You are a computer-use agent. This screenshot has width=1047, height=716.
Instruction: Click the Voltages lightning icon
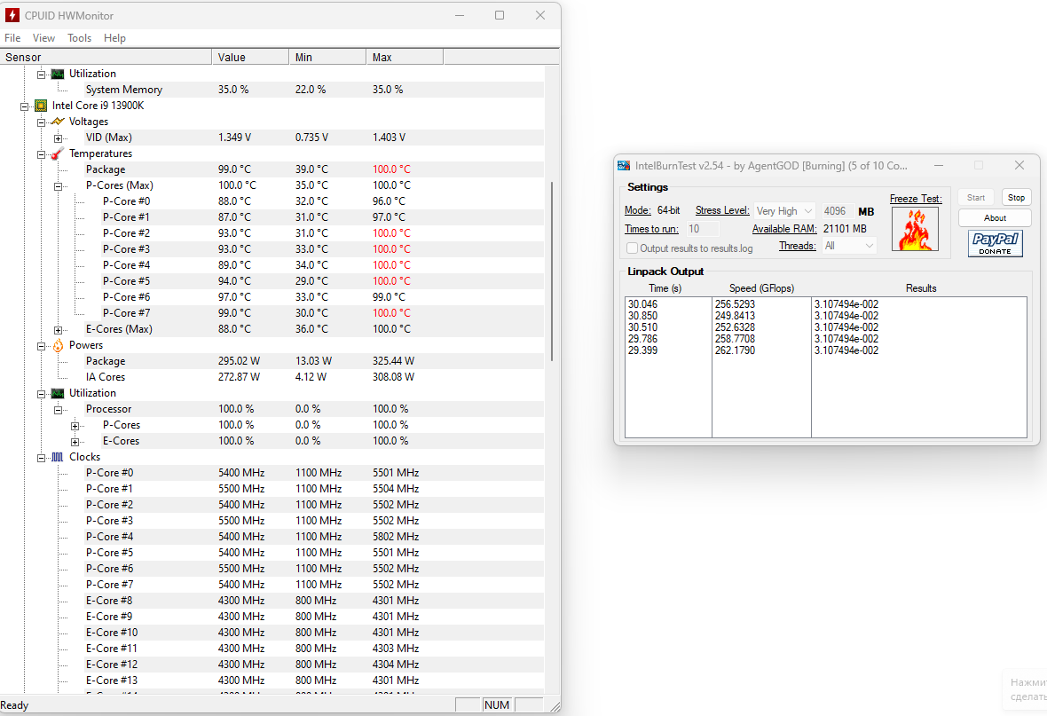tap(58, 122)
